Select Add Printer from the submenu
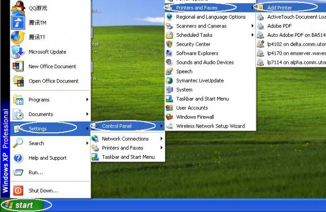This screenshot has width=326, height=212. [279, 8]
